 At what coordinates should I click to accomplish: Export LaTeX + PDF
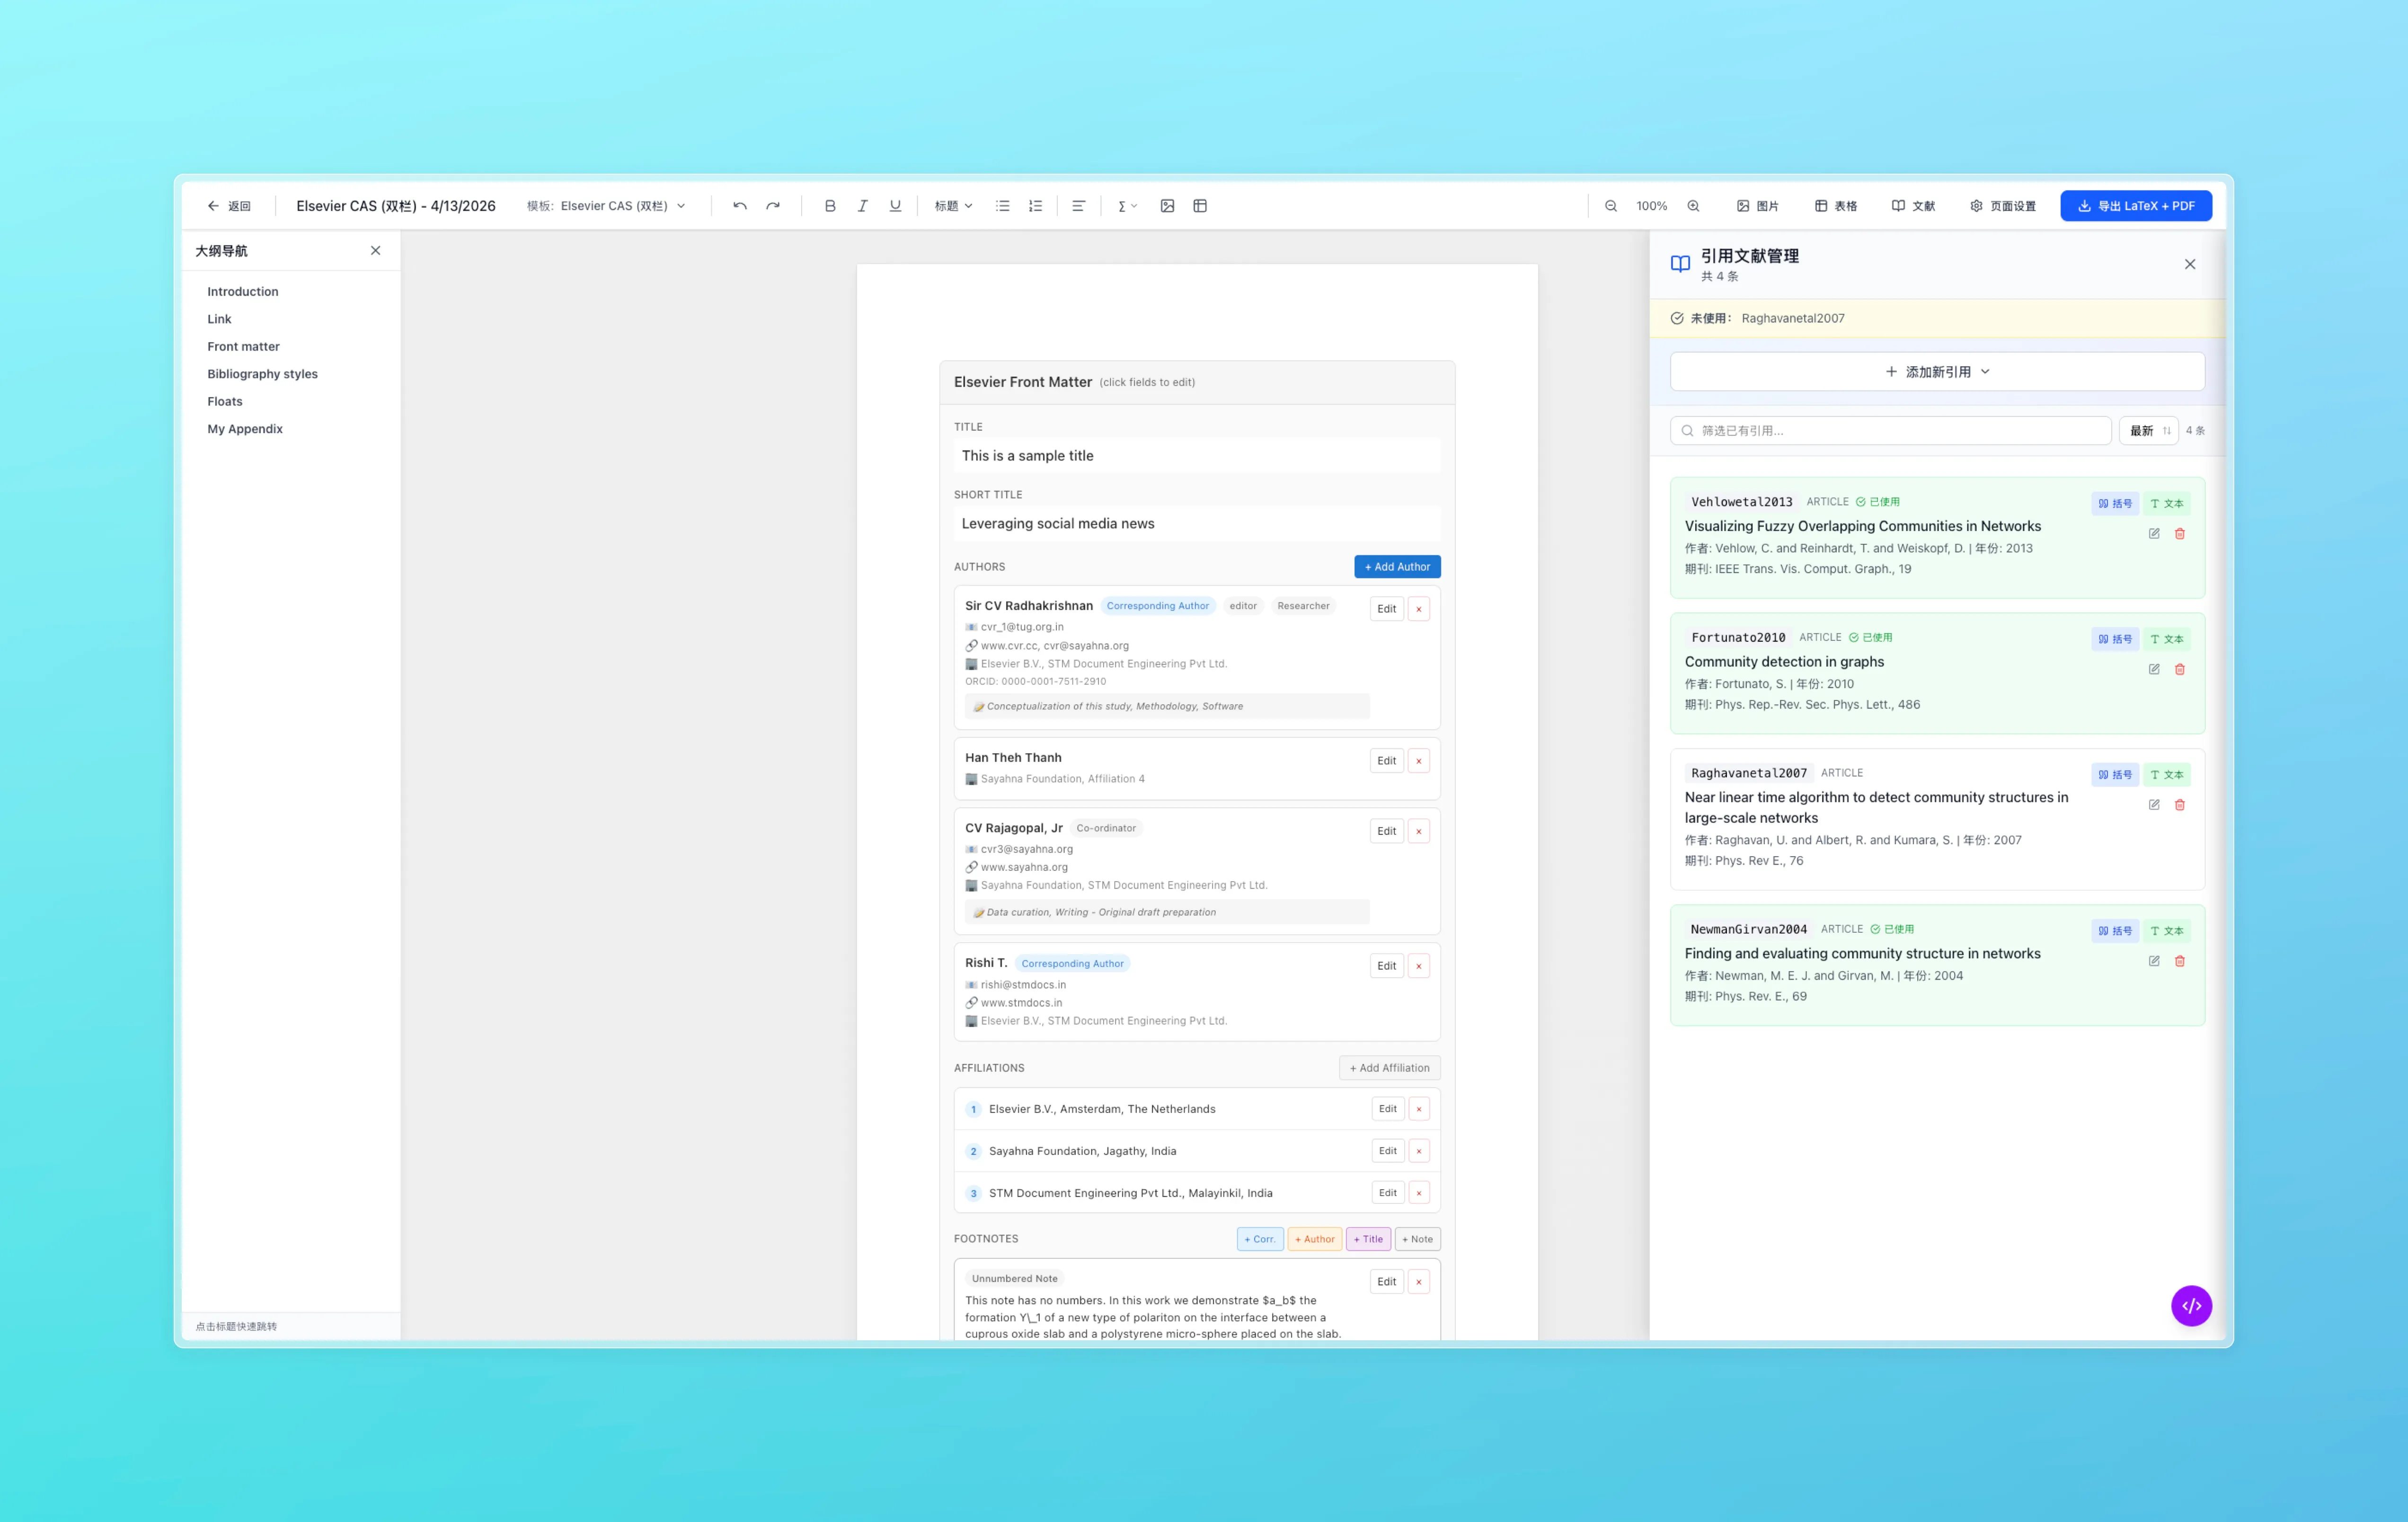pyautogui.click(x=2135, y=206)
